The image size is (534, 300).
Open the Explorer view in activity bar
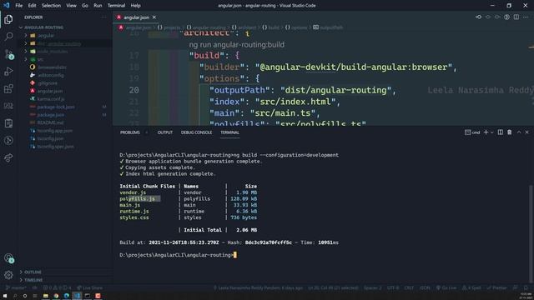pos(8,19)
